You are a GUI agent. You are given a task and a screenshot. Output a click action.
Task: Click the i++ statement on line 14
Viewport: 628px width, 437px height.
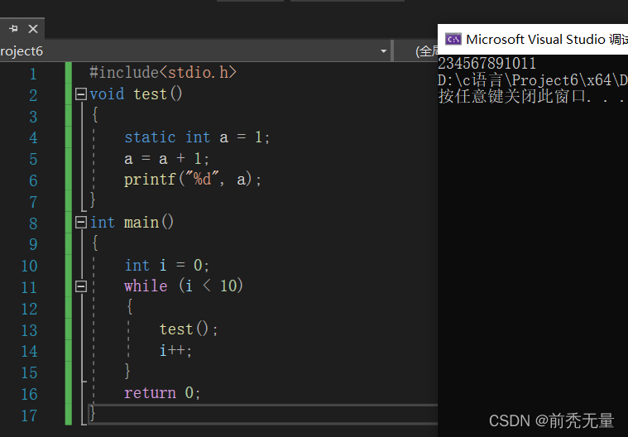(176, 350)
